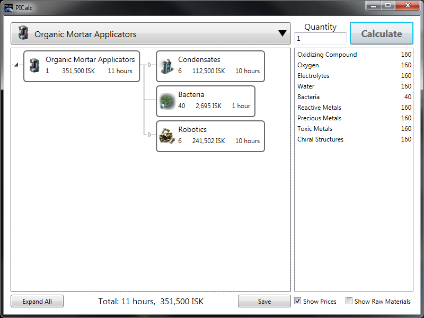
Task: Select the Bacteria tree node
Action: pyautogui.click(x=206, y=101)
